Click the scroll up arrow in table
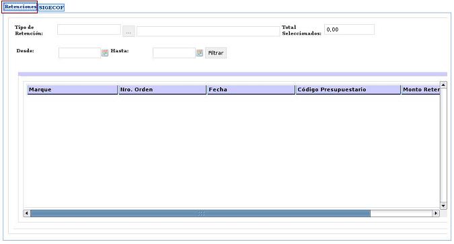Image resolution: width=454 pixels, height=244 pixels. pyautogui.click(x=443, y=84)
